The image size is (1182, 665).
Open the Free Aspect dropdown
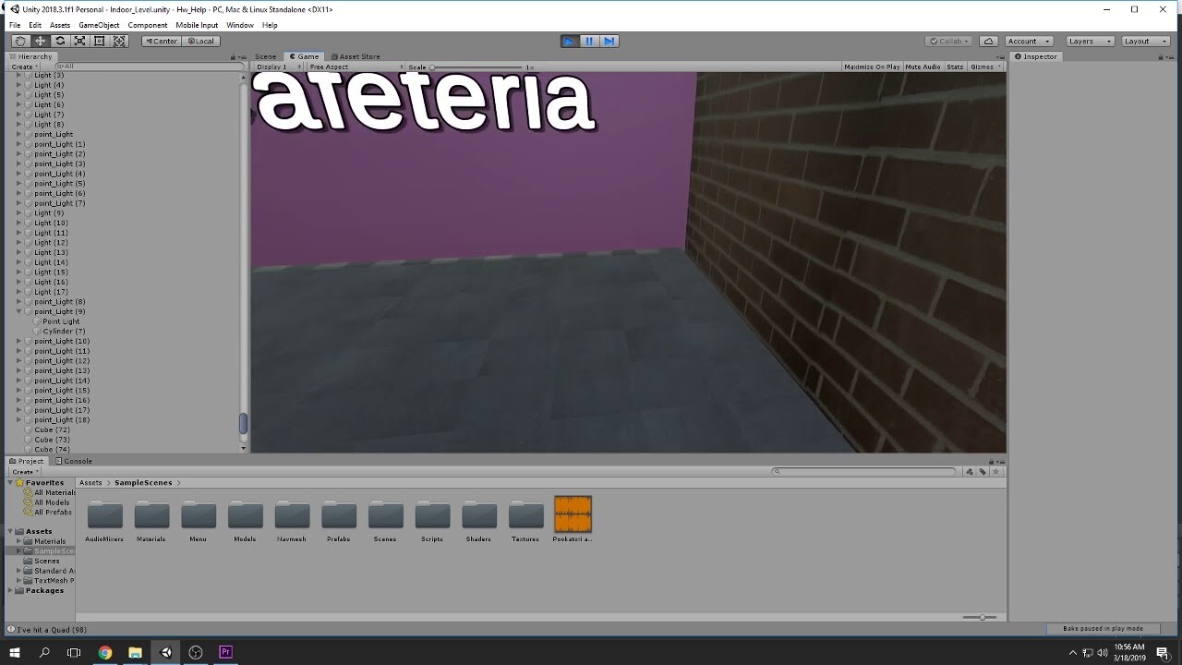356,66
